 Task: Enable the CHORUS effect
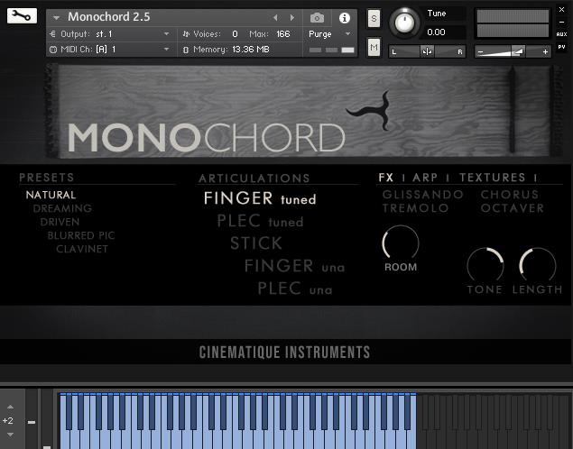point(510,194)
